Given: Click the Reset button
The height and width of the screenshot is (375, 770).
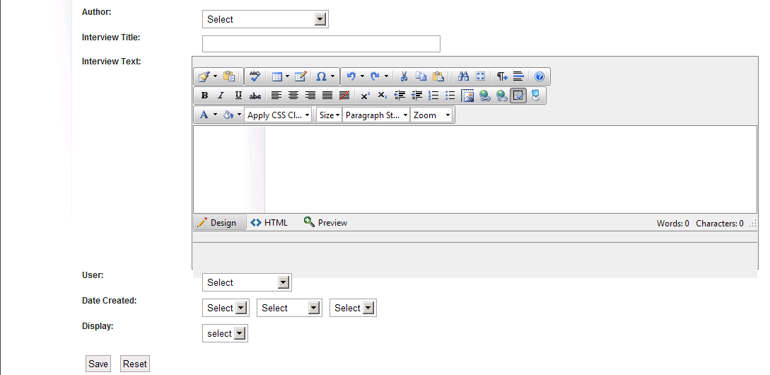Looking at the screenshot, I should [134, 364].
